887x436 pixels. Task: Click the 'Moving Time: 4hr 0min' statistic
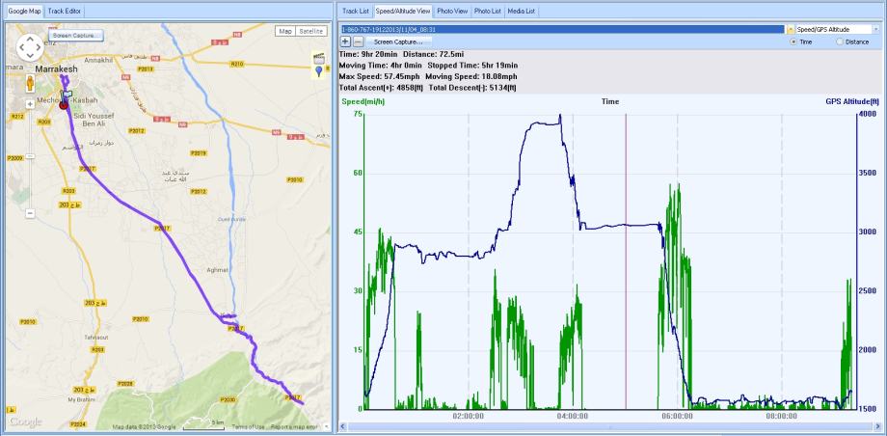point(380,66)
